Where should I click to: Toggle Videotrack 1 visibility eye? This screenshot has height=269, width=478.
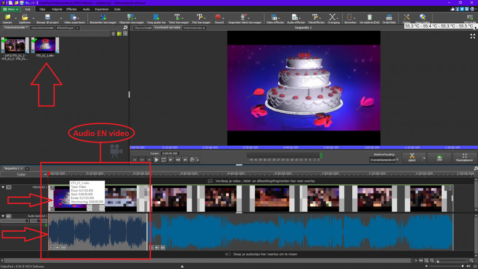(x=9, y=187)
